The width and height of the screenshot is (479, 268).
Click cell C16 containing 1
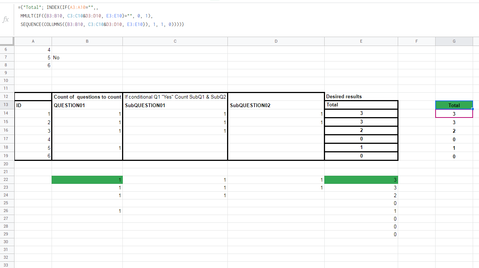click(x=175, y=130)
